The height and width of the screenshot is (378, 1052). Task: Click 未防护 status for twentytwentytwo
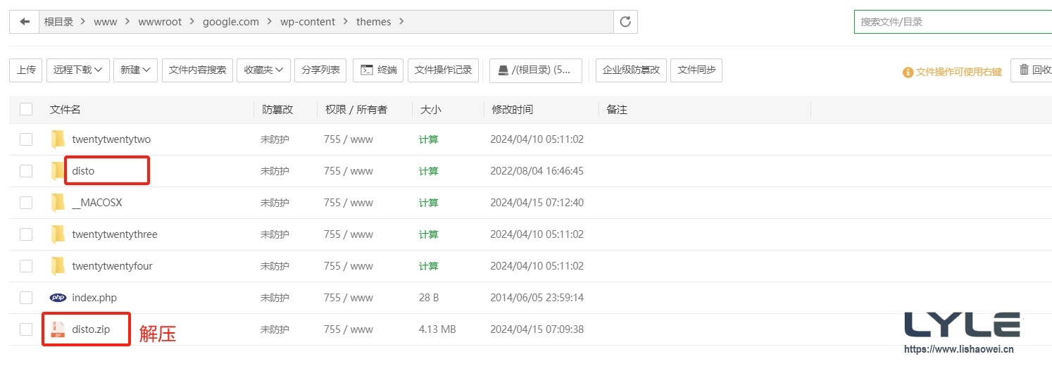click(275, 139)
